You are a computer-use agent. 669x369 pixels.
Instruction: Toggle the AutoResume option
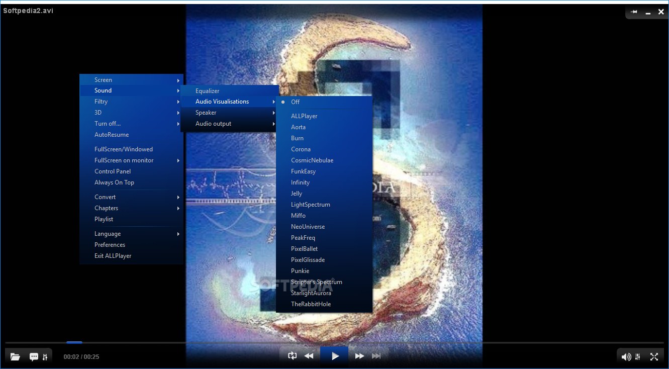coord(112,135)
